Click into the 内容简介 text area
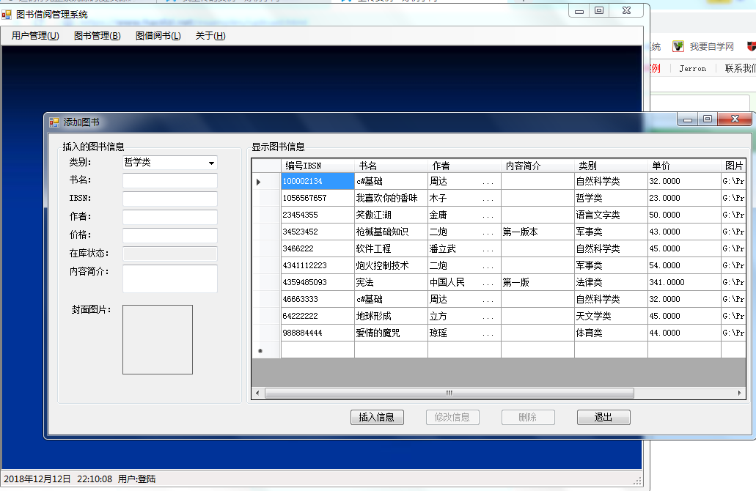This screenshot has height=491, width=756. (169, 278)
